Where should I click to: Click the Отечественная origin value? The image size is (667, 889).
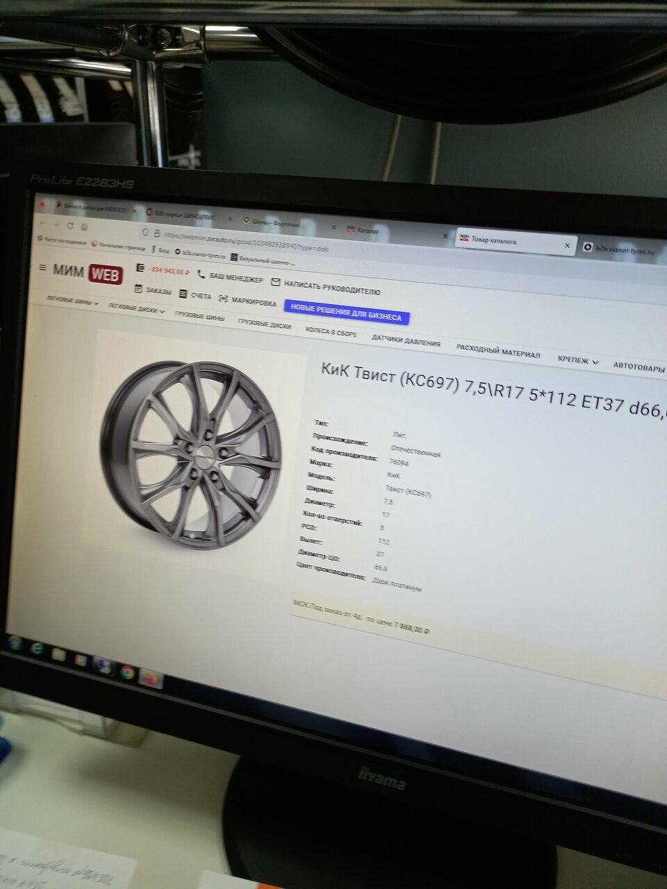[415, 451]
